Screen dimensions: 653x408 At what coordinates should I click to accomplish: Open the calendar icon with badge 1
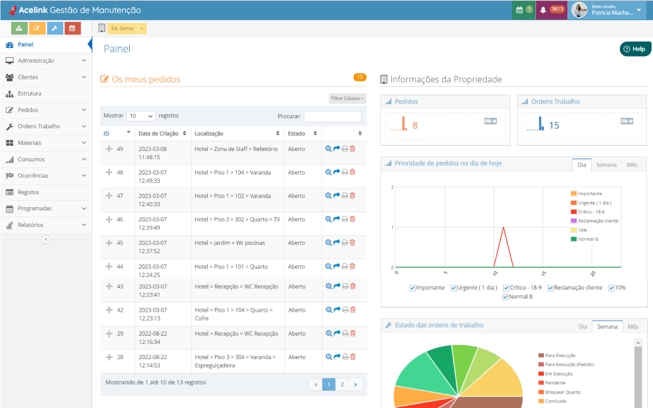pos(523,10)
